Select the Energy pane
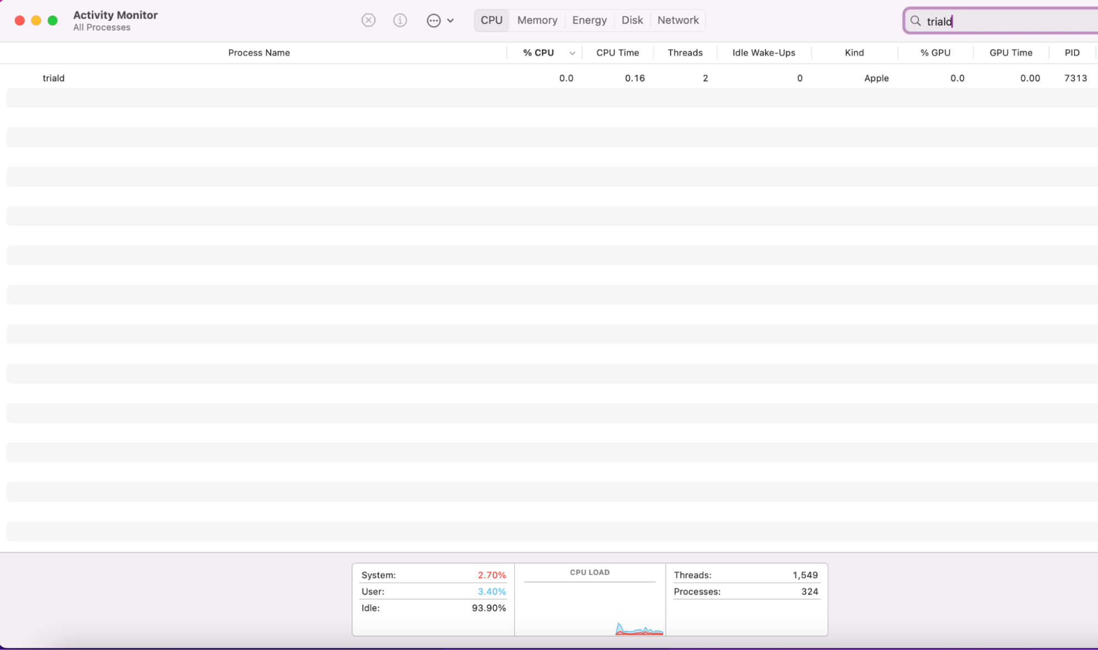The width and height of the screenshot is (1098, 650). click(x=589, y=20)
